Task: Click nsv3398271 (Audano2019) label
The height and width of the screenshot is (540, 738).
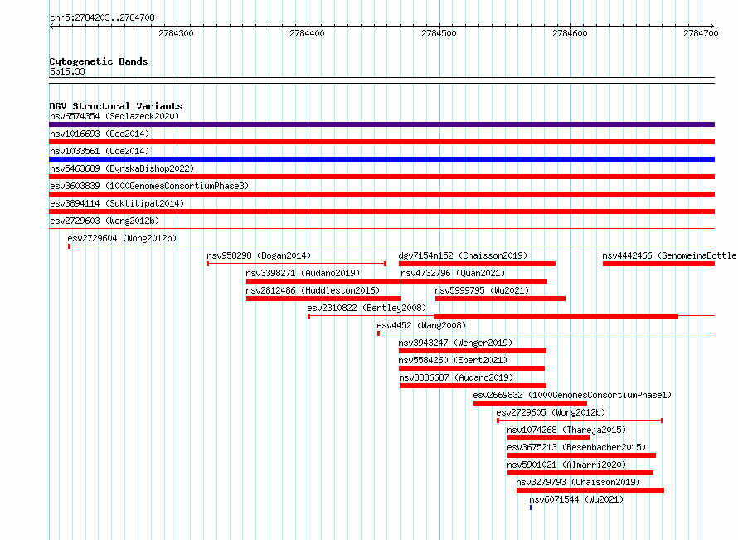Action: pos(303,273)
